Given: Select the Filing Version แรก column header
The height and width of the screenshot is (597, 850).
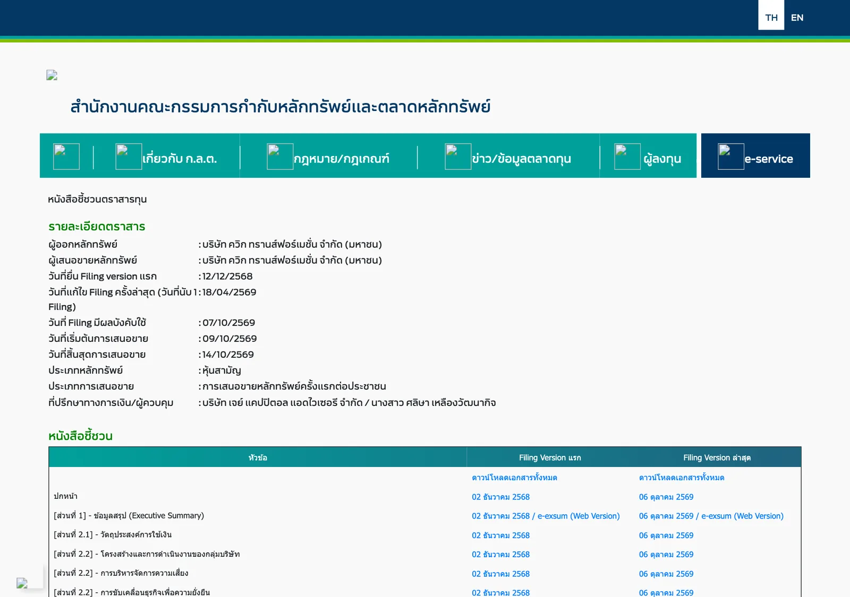Looking at the screenshot, I should pyautogui.click(x=550, y=457).
